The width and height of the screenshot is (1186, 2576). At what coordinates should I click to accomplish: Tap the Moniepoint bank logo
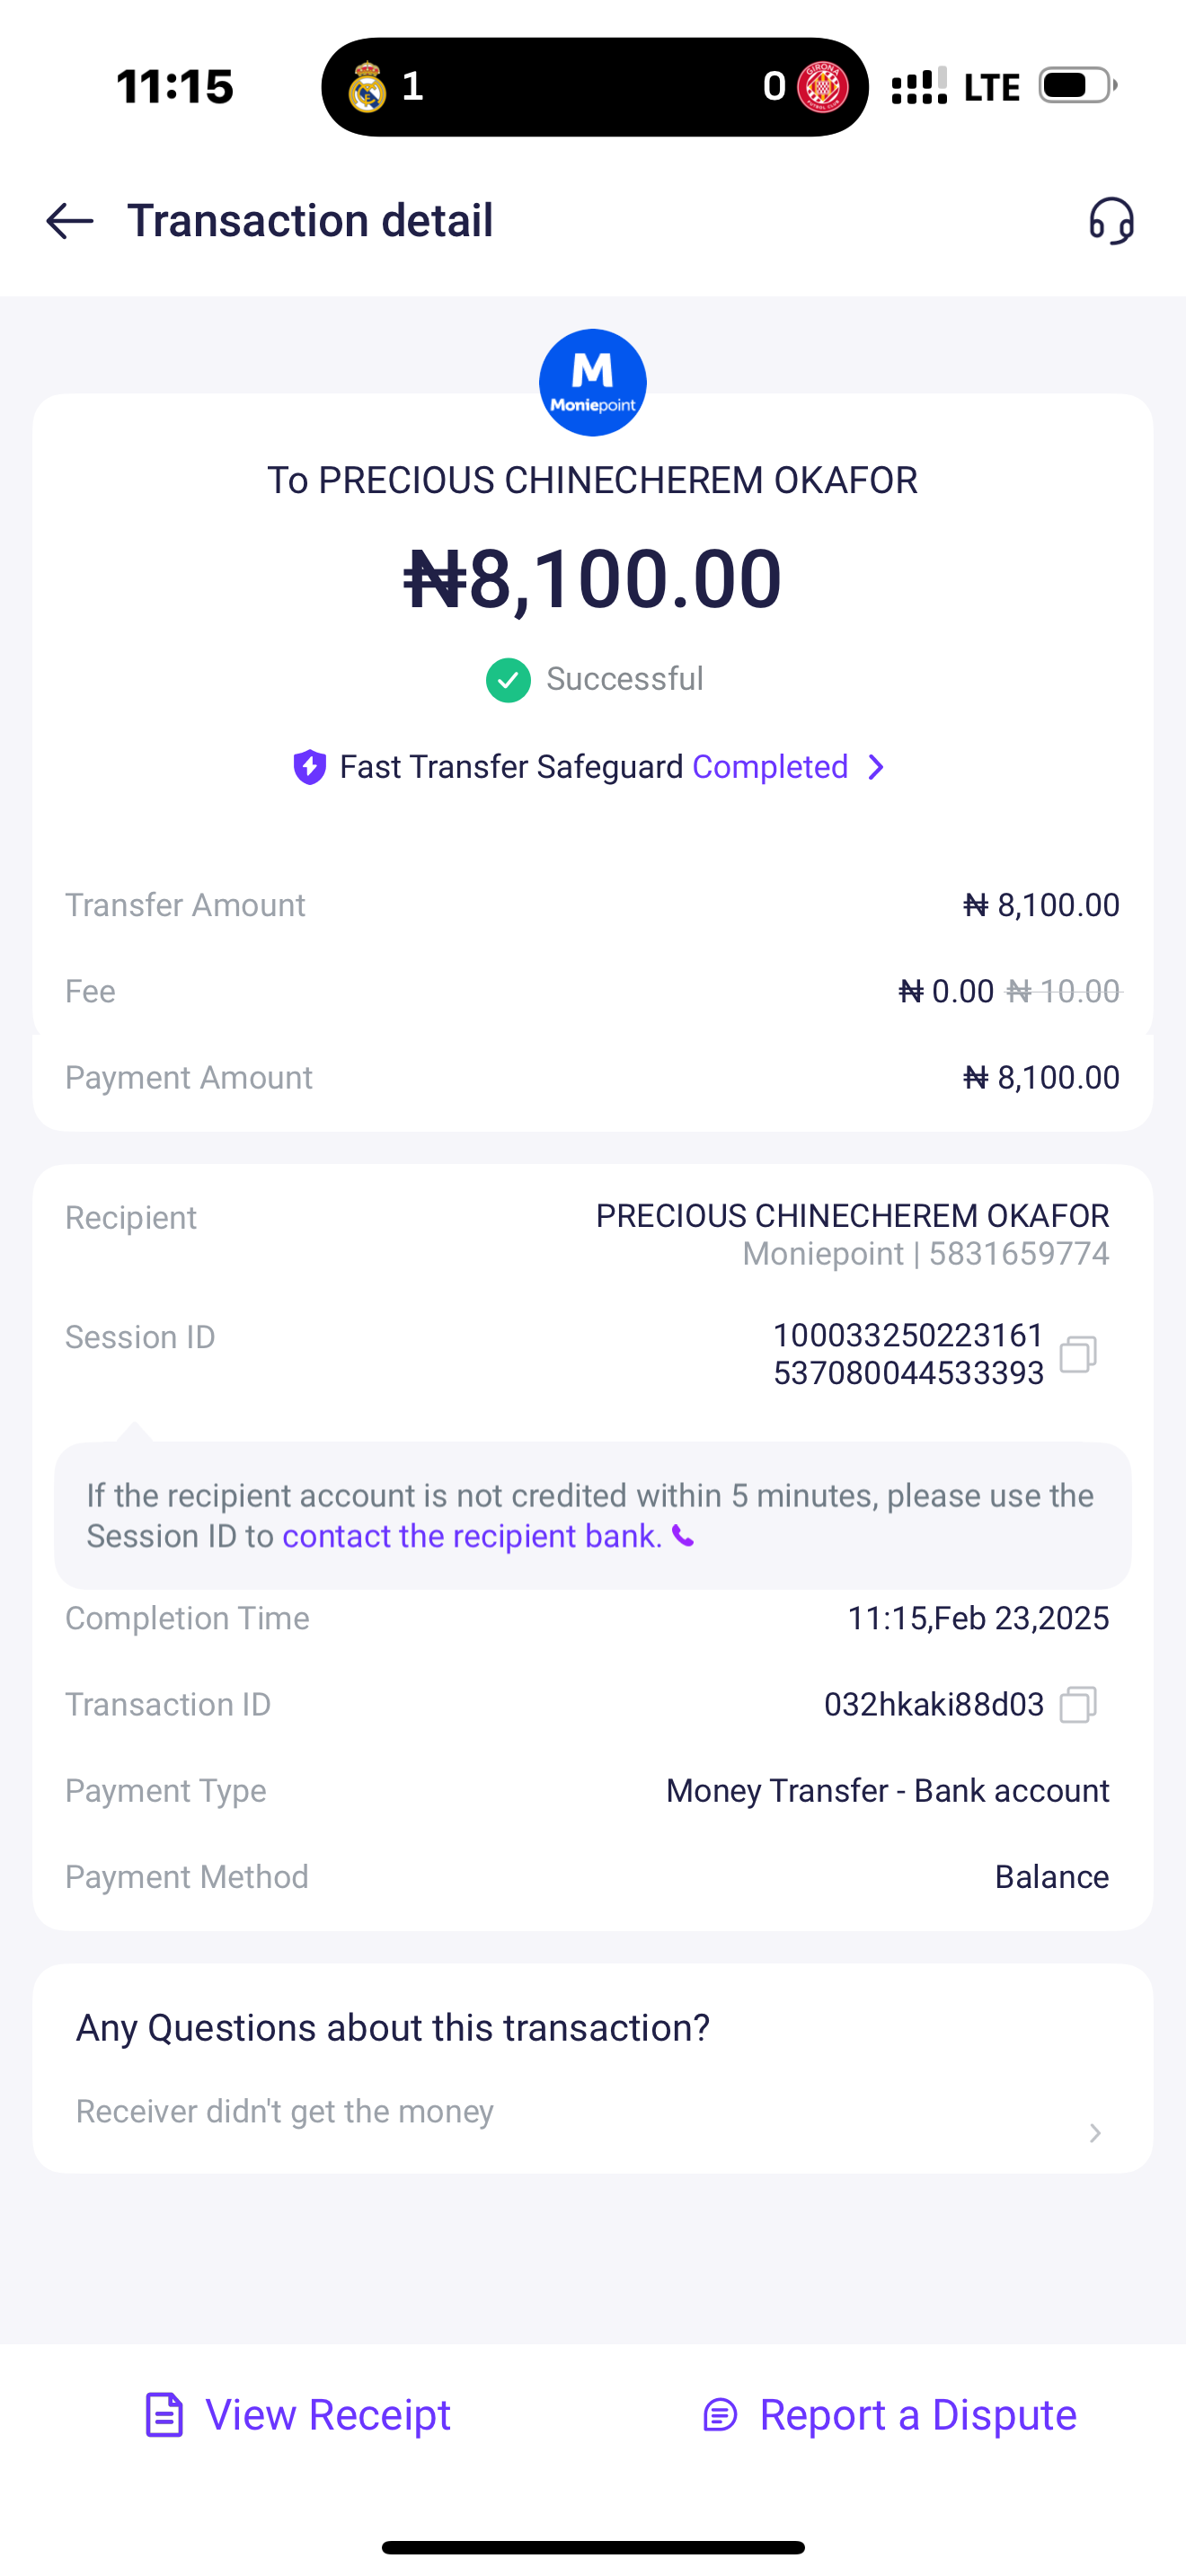point(593,383)
